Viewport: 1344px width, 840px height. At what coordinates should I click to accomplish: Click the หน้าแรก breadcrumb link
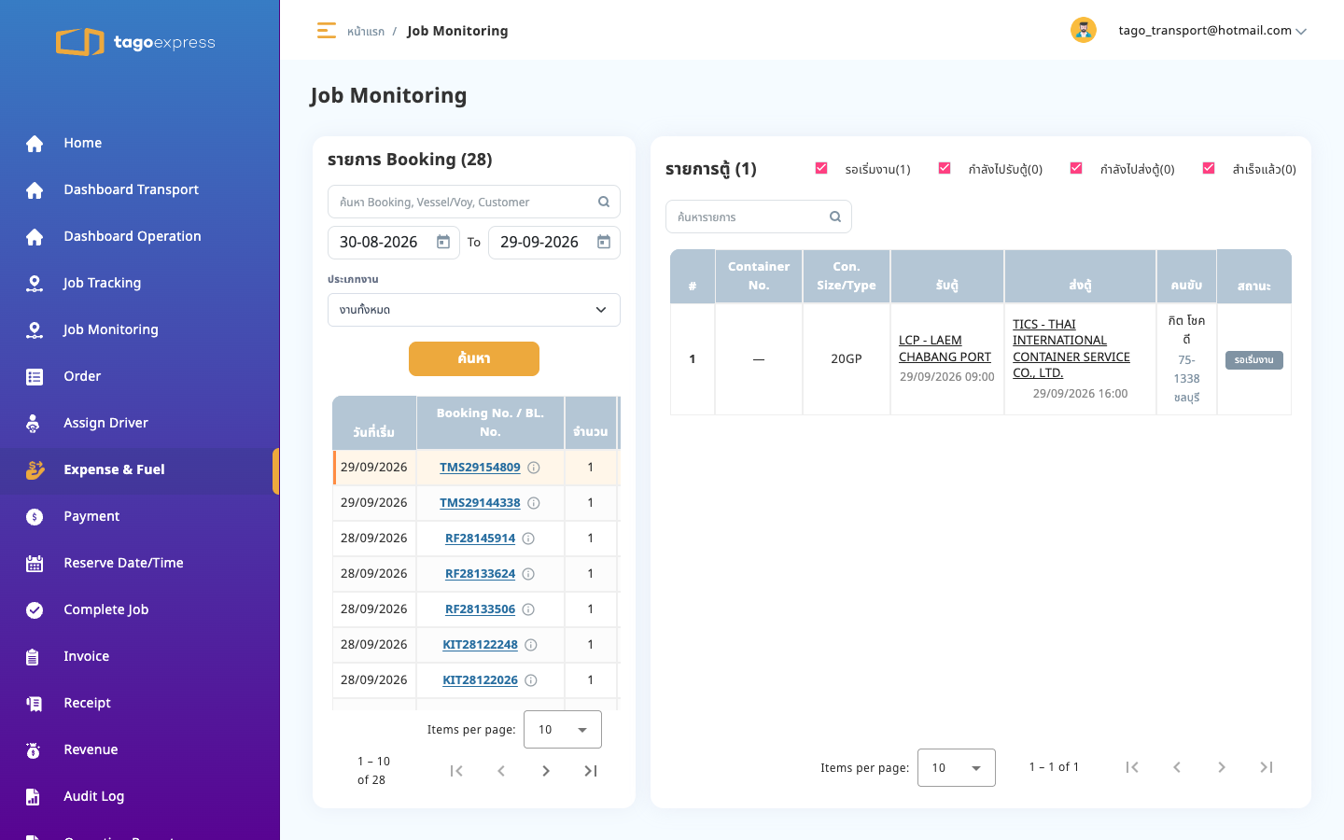click(366, 32)
